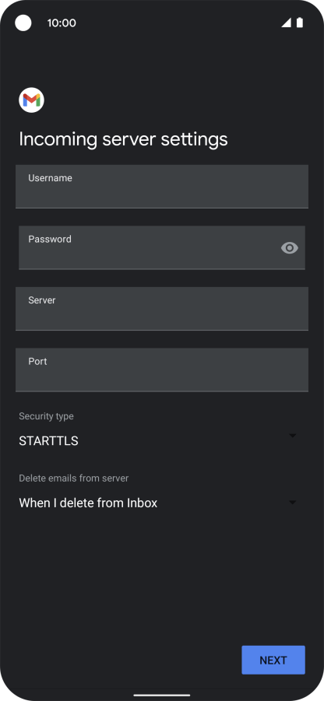
Task: Tap the 'Delete emails from server' label
Action: [74, 478]
